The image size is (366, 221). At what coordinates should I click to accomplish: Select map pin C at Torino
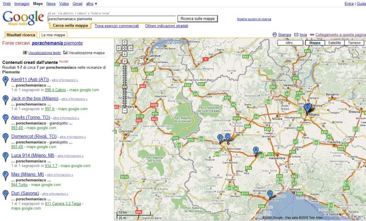pos(227,138)
